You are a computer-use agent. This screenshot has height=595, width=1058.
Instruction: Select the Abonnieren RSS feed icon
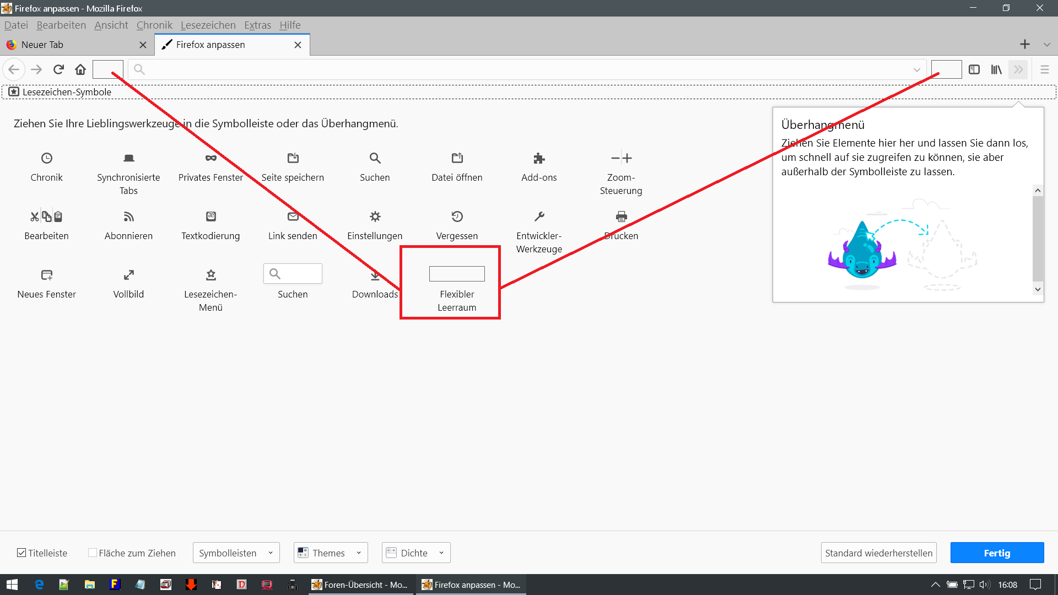pos(128,217)
